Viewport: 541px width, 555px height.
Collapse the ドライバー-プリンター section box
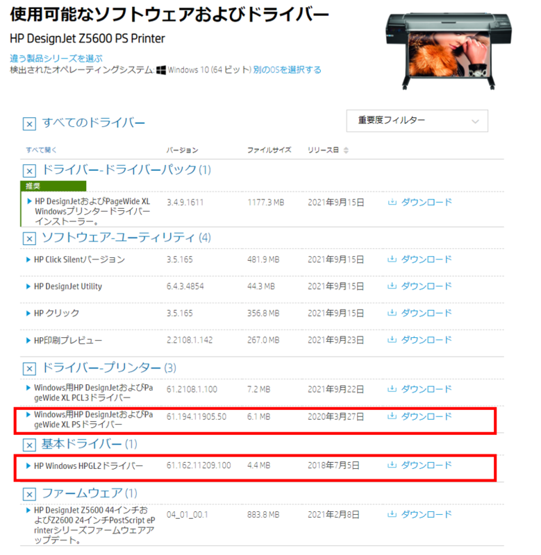click(29, 369)
